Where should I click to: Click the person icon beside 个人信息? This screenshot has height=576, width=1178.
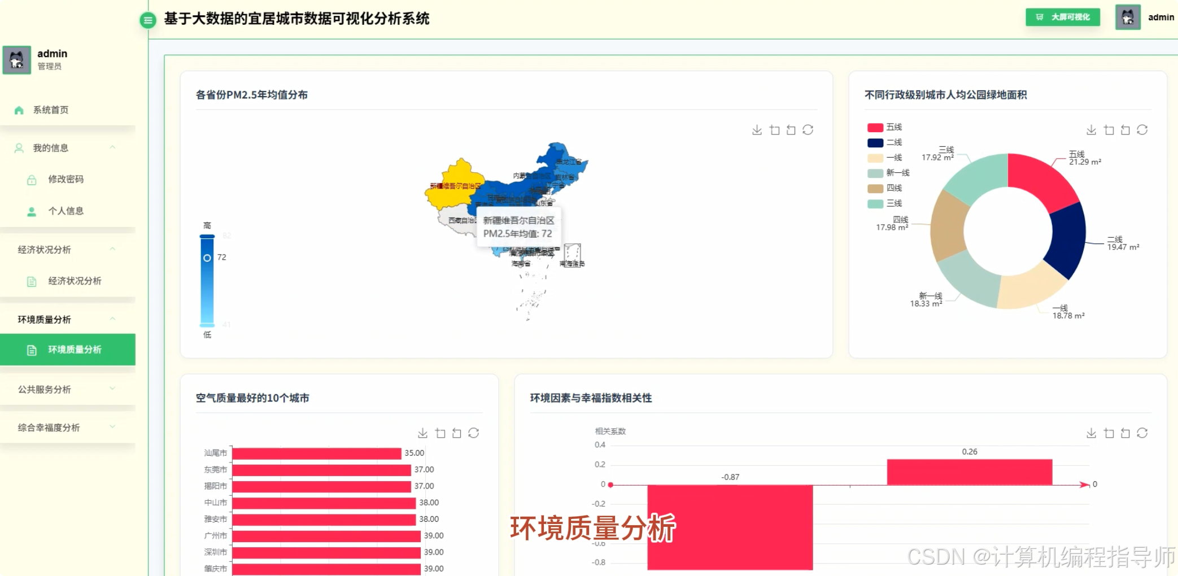(x=32, y=211)
